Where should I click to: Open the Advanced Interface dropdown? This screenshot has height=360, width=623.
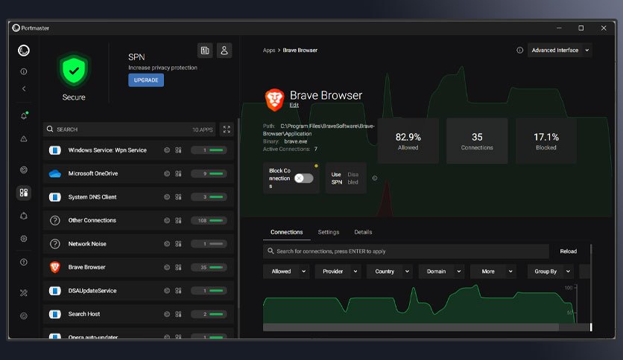click(x=560, y=50)
